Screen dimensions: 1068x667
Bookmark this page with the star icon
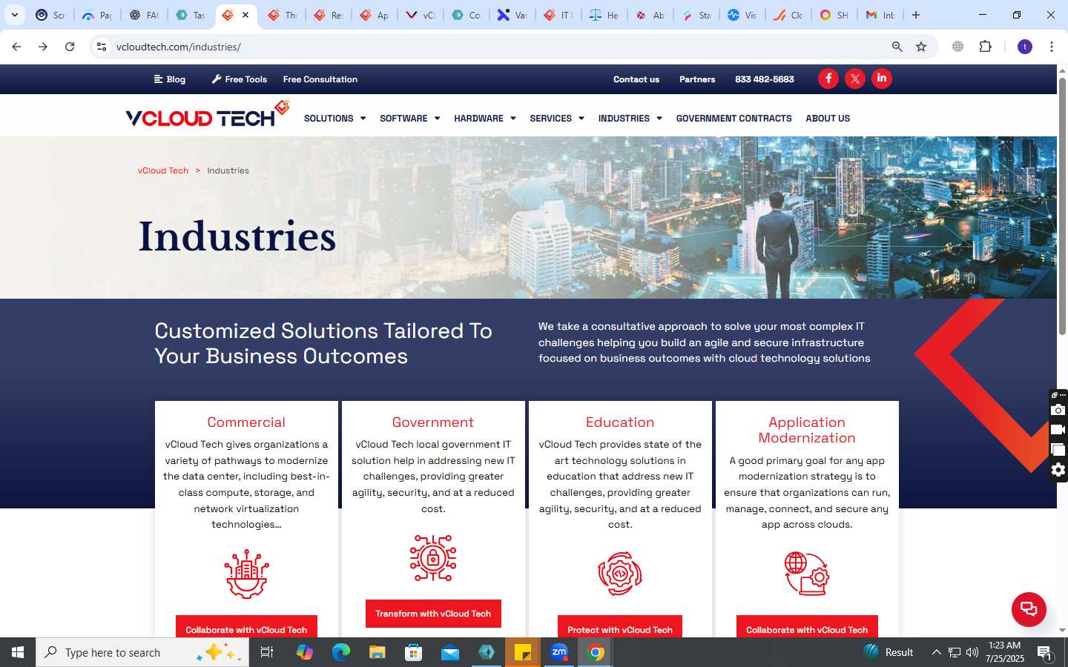(921, 47)
